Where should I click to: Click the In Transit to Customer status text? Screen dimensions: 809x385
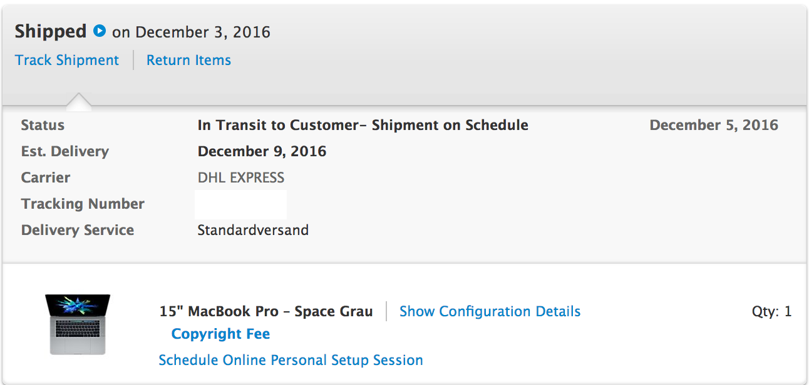363,125
